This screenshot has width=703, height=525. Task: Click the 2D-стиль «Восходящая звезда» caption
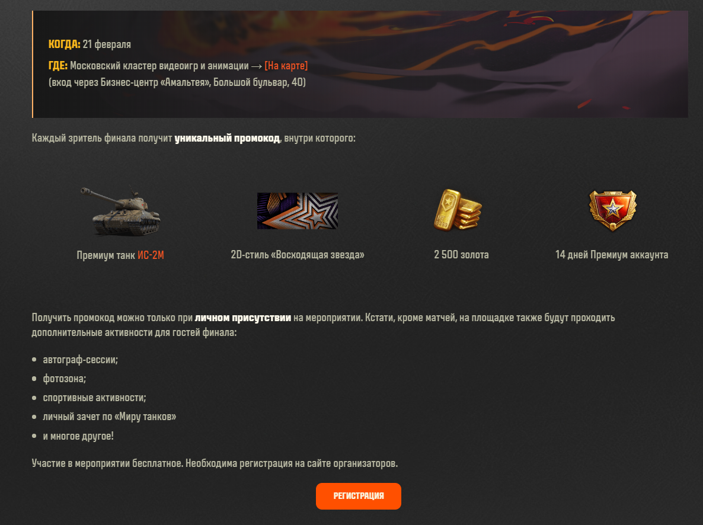click(x=297, y=255)
